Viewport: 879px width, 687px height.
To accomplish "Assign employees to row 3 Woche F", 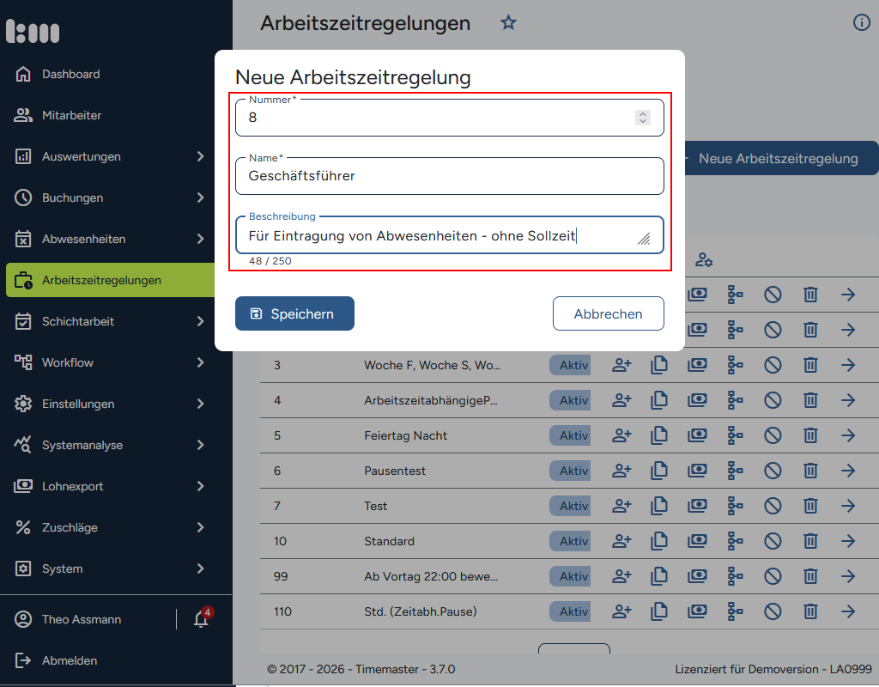I will click(621, 365).
